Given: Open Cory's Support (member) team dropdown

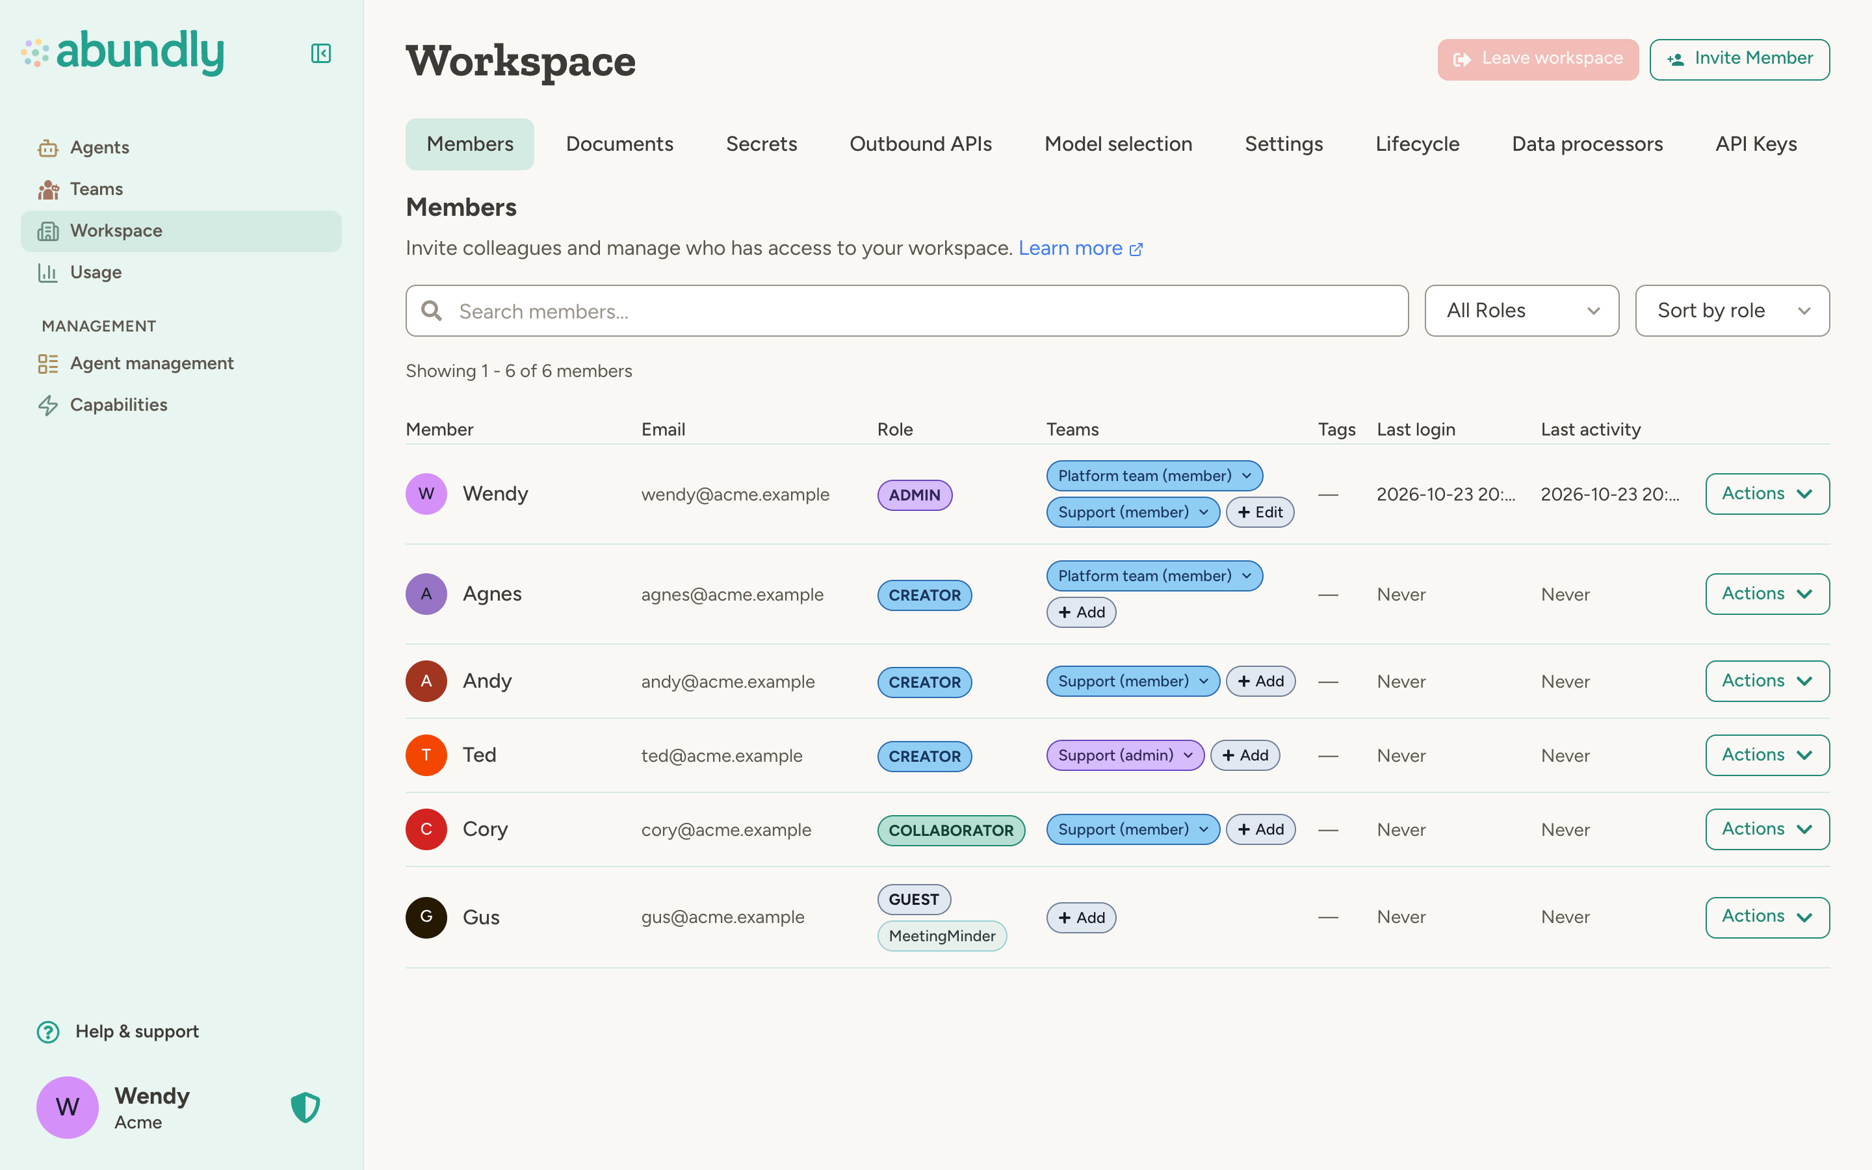Looking at the screenshot, I should pyautogui.click(x=1132, y=829).
